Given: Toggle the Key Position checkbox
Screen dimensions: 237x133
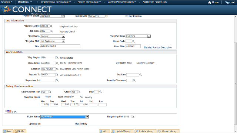Looking at the screenshot, I should (127, 16).
